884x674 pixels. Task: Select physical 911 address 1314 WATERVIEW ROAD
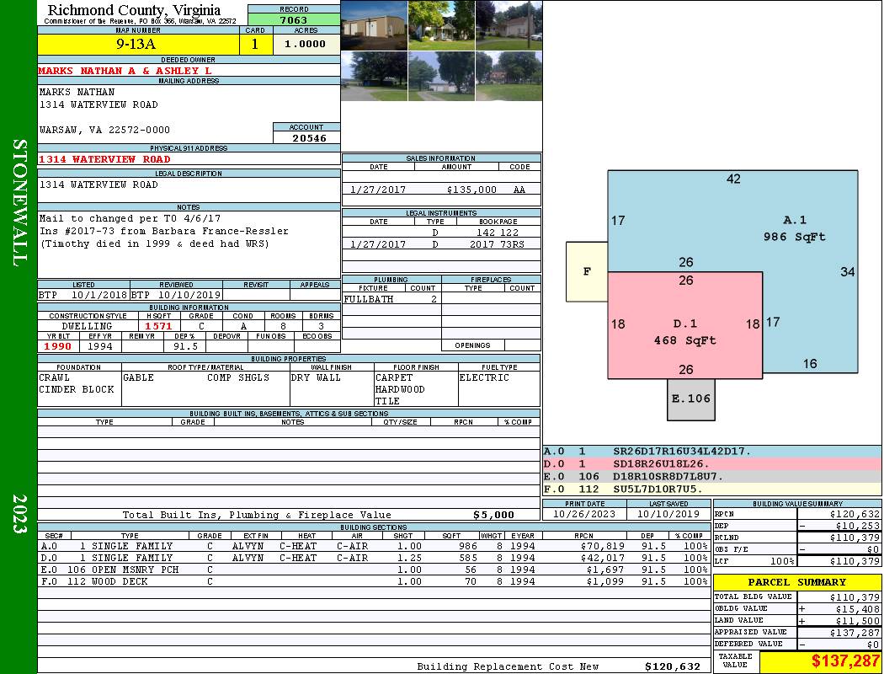click(104, 159)
